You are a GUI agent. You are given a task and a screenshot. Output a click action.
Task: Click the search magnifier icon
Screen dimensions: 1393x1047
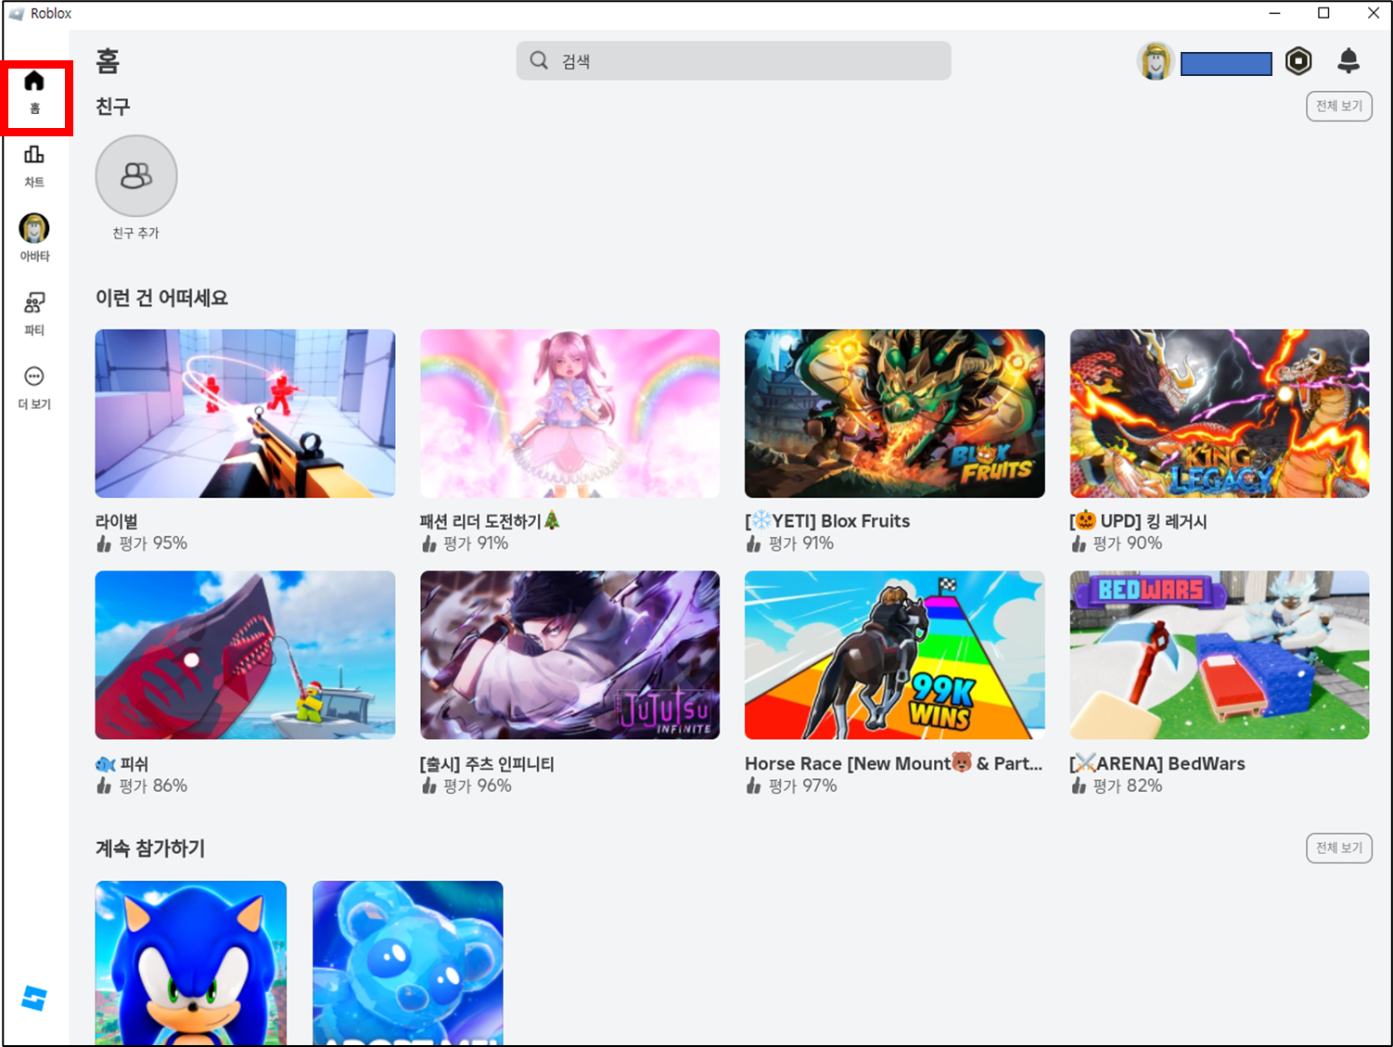539,60
